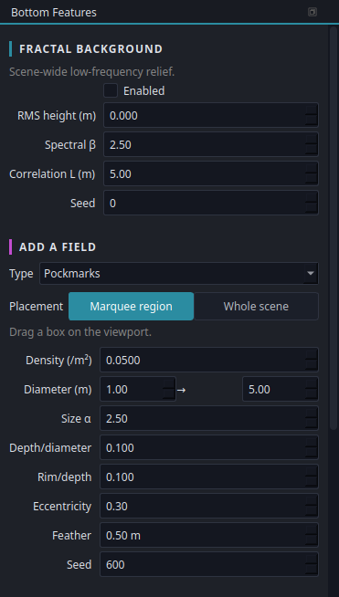Decrease Density with the down stepper
The width and height of the screenshot is (339, 597).
pos(312,365)
